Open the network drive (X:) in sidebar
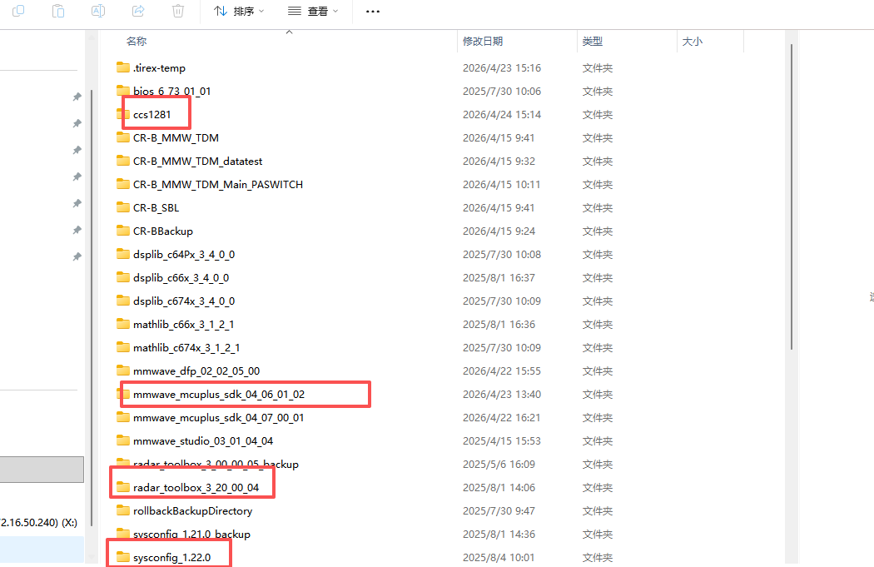 (39, 522)
